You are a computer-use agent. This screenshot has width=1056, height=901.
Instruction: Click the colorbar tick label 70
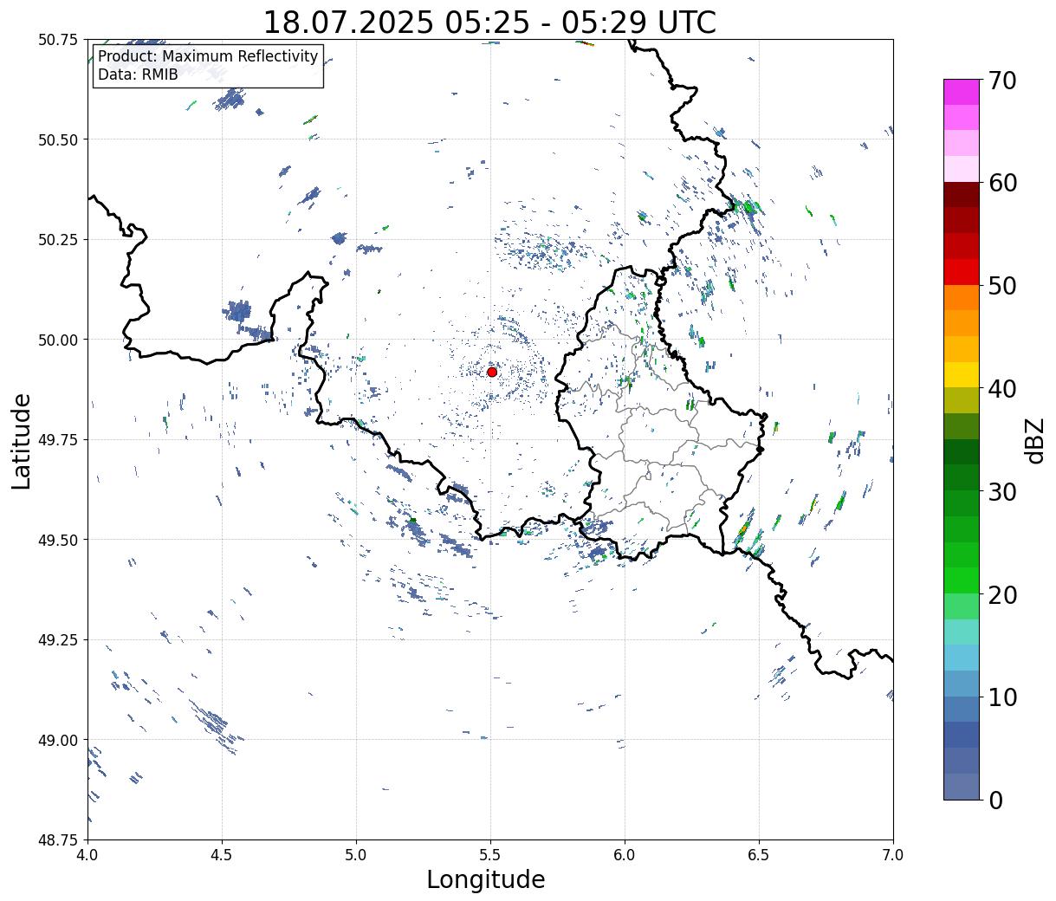[1001, 81]
